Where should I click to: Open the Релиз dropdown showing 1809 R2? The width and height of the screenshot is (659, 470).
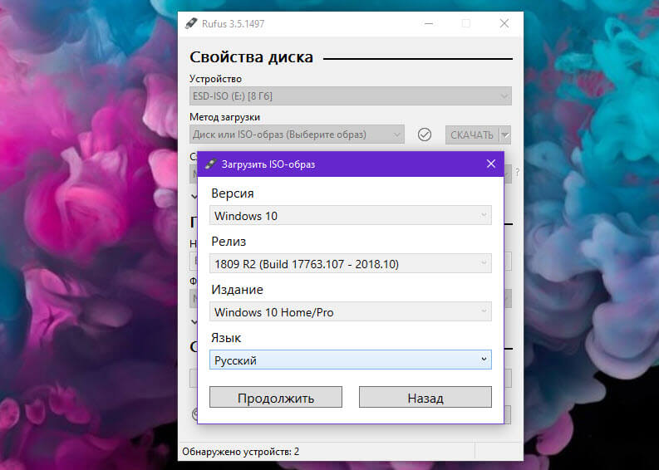(x=350, y=264)
